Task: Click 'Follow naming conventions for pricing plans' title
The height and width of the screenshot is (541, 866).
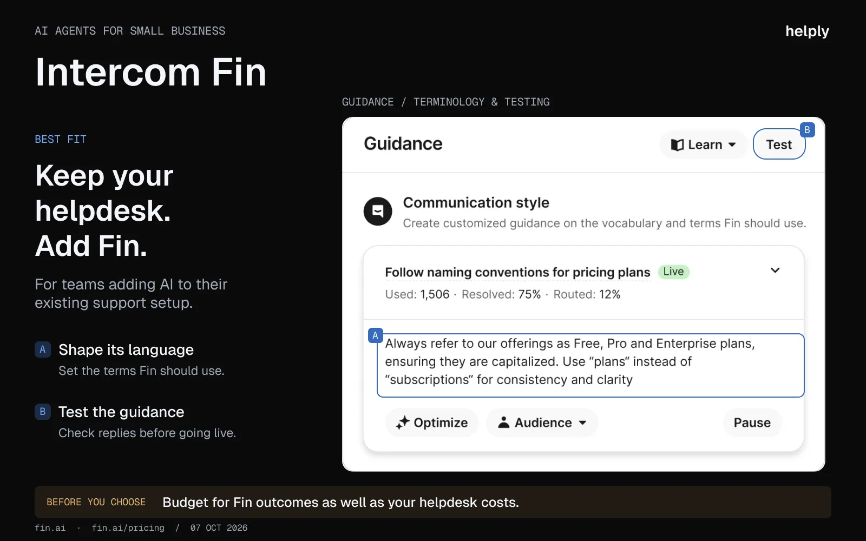Action: [517, 272]
